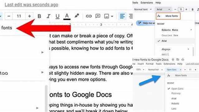Viewport: 199px width, 112px height.
Task: Open the Normal text style dropdown
Action: [143, 9]
